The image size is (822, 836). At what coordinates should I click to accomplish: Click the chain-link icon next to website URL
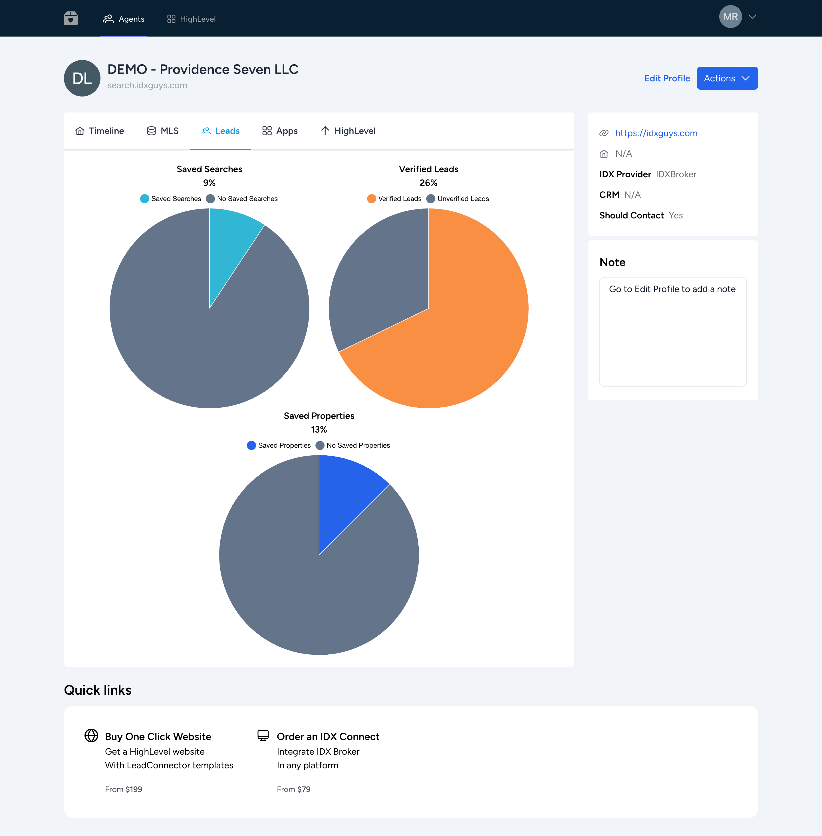pyautogui.click(x=604, y=133)
